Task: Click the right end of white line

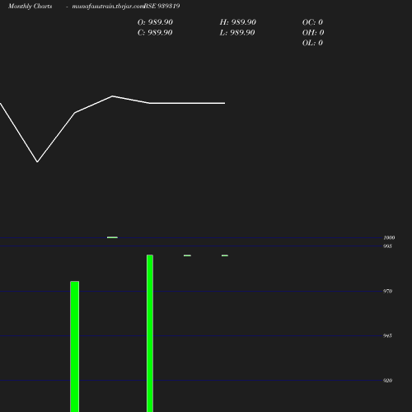Action: 225,103
